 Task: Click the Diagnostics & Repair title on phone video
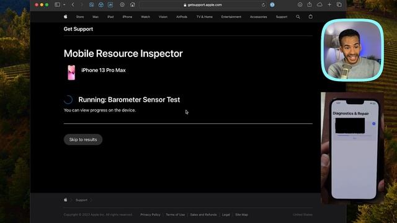[x=350, y=113]
